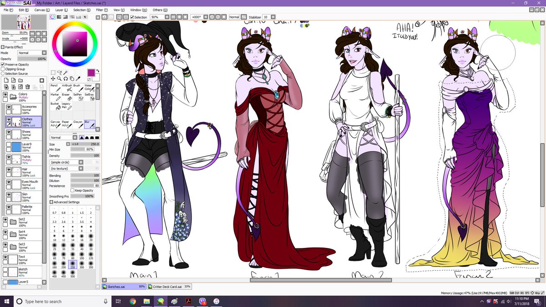The width and height of the screenshot is (546, 307).
Task: Select the AirBrush tool
Action: pos(66,87)
